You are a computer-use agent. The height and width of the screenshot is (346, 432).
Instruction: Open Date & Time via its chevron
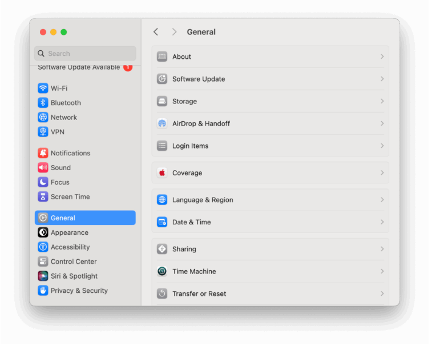[x=382, y=222]
